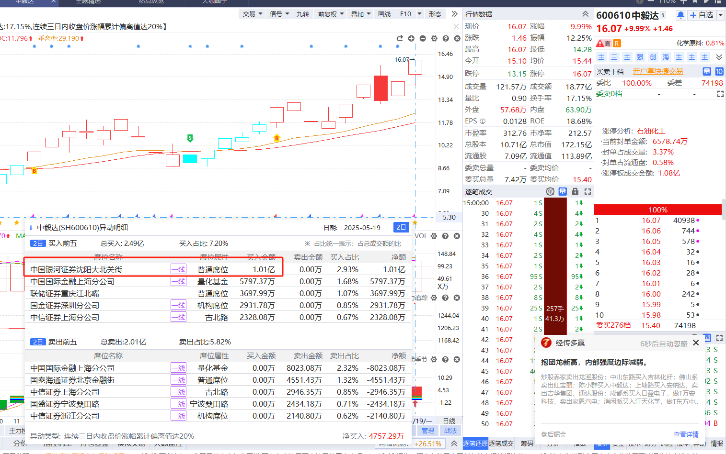Click the 管理 button below the chart
The width and height of the screenshot is (726, 454).
pos(428,431)
